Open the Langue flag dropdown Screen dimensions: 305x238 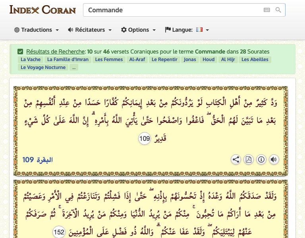(187, 30)
